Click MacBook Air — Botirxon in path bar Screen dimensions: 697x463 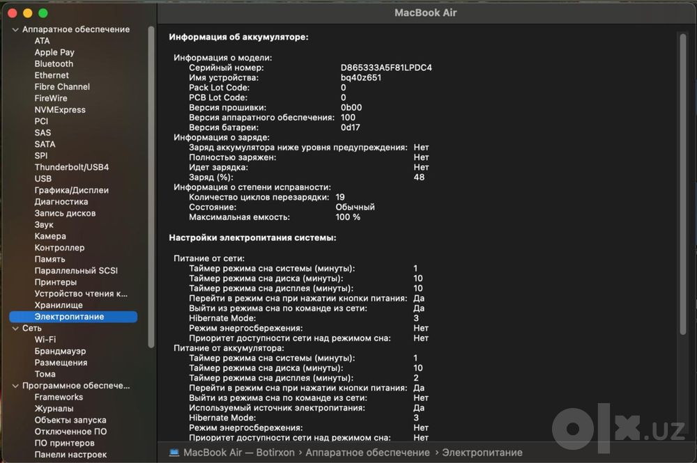[238, 453]
